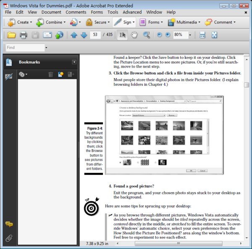This screenshot has width=252, height=249.
Task: Open the Document menu
Action: click(x=51, y=12)
